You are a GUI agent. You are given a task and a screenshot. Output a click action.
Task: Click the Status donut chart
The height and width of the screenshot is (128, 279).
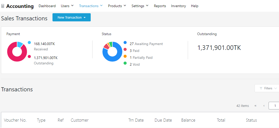click(x=112, y=51)
